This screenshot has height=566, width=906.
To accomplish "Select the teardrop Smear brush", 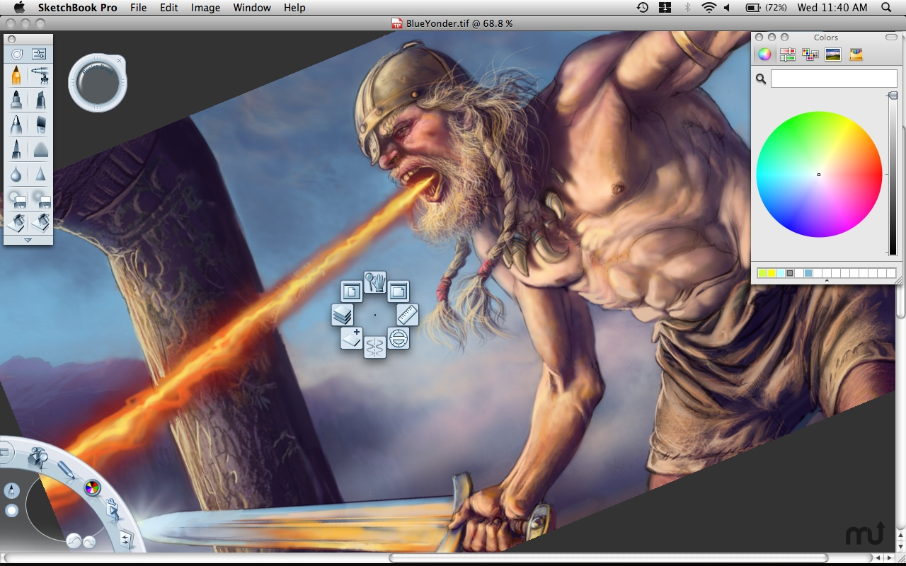I will click(x=16, y=174).
